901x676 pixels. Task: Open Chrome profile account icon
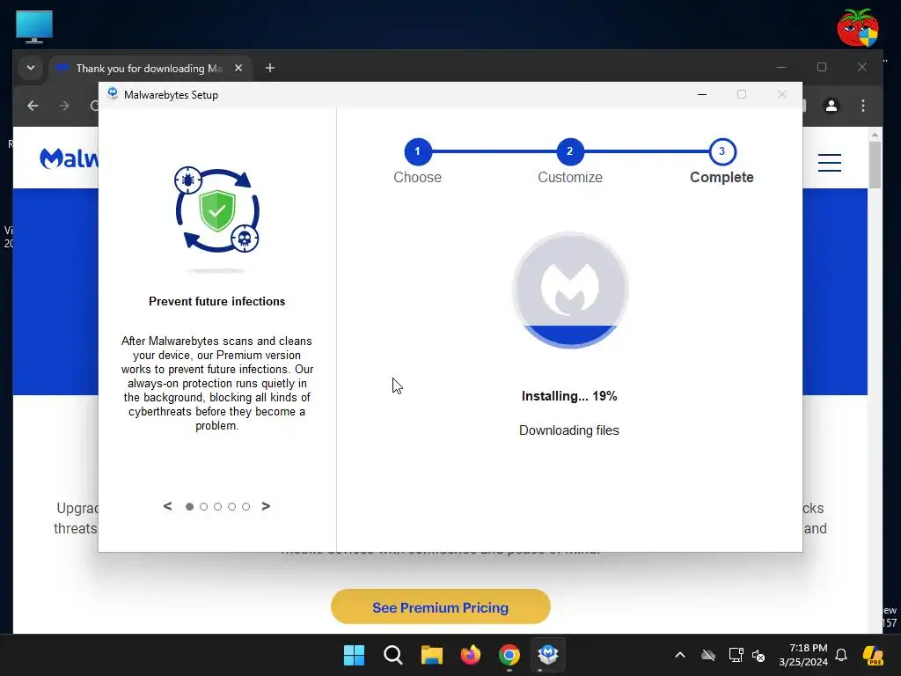click(x=831, y=106)
